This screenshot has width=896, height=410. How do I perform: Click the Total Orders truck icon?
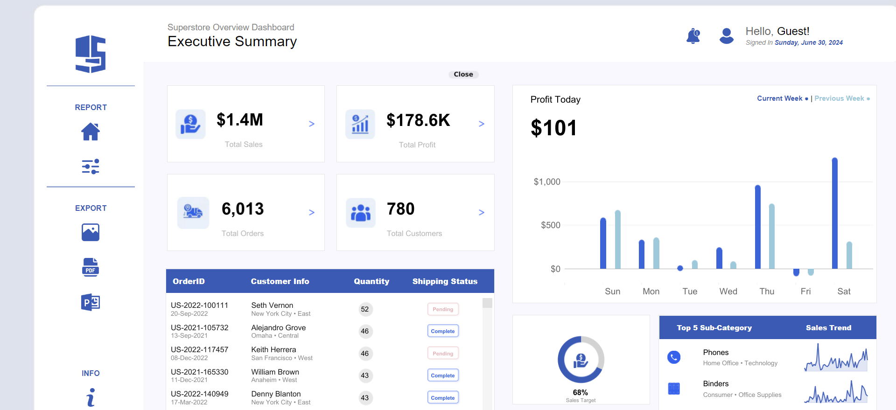[x=193, y=212]
